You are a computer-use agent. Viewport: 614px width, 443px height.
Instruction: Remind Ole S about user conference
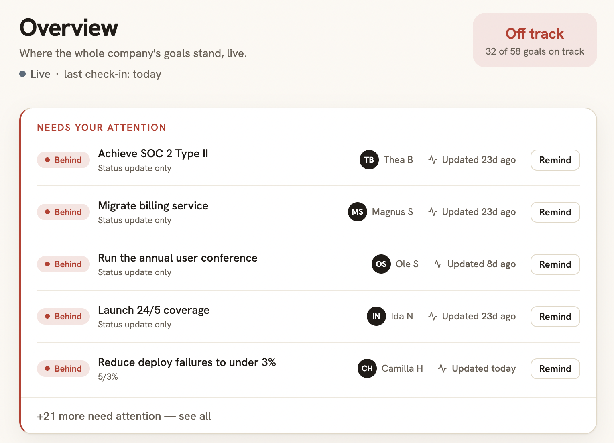555,264
